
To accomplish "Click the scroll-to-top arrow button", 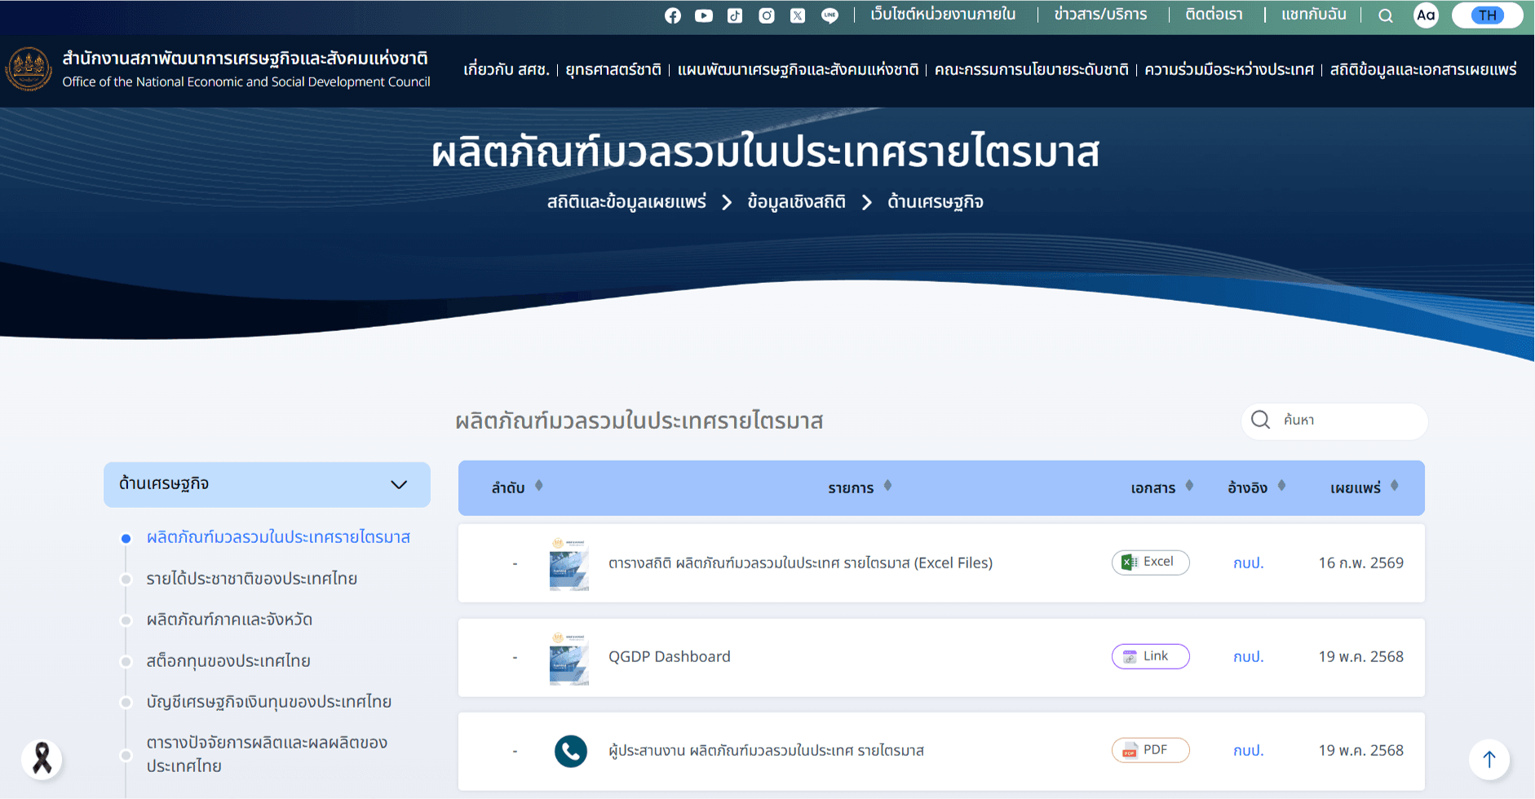I will point(1489,759).
